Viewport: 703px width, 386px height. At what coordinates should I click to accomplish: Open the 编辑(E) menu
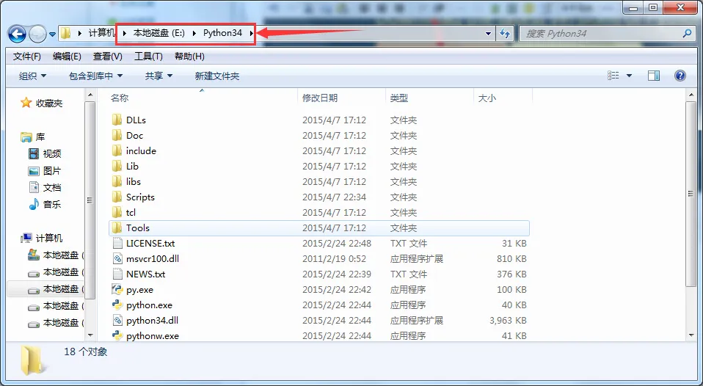click(x=67, y=57)
